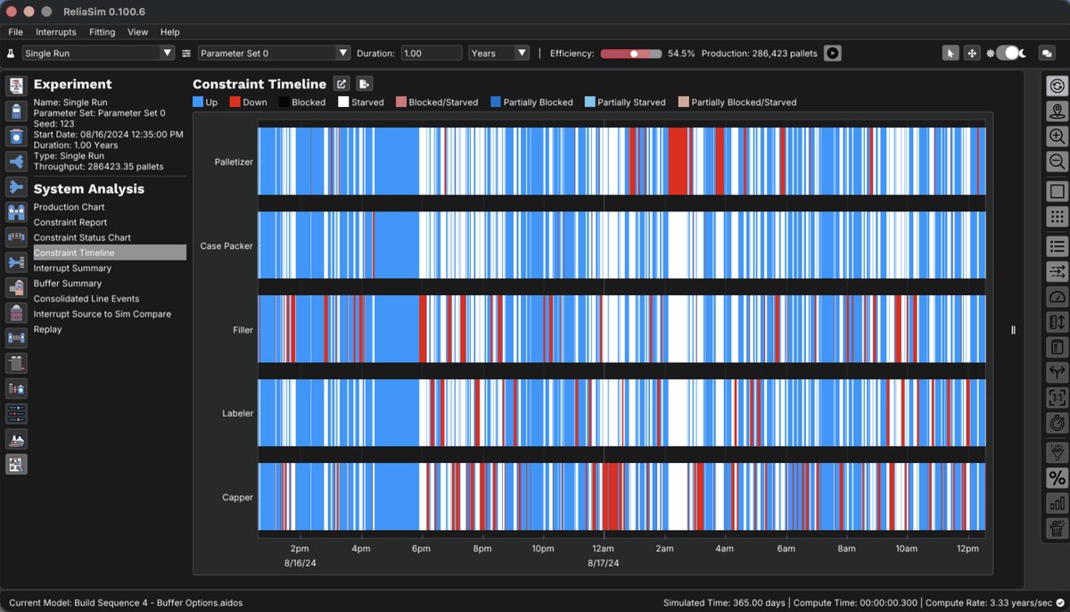This screenshot has width=1070, height=612.
Task: Open Constraint Report analysis
Action: 70,222
